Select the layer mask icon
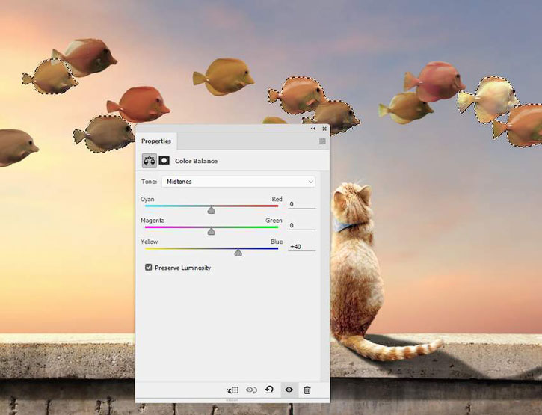 (x=164, y=161)
